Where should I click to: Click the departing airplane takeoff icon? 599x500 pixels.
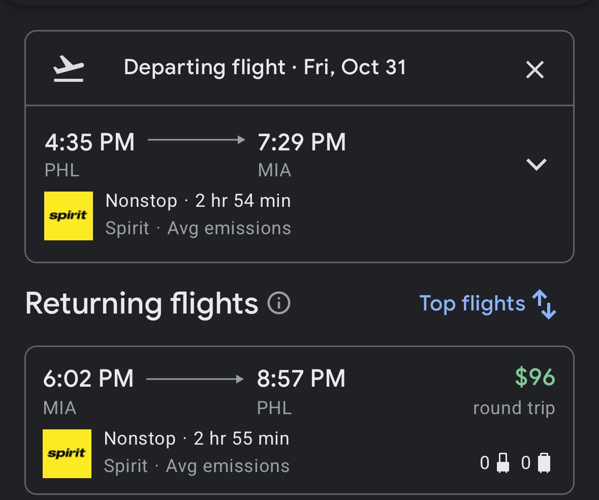point(69,69)
